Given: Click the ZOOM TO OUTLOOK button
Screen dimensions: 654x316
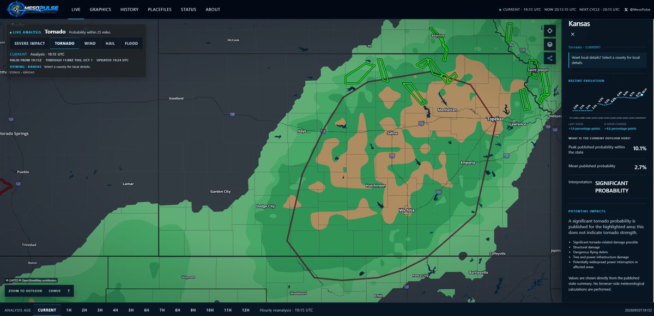Looking at the screenshot, I should pyautogui.click(x=25, y=291).
